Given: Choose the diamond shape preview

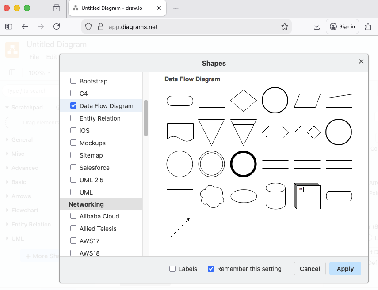Looking at the screenshot, I should (244, 101).
